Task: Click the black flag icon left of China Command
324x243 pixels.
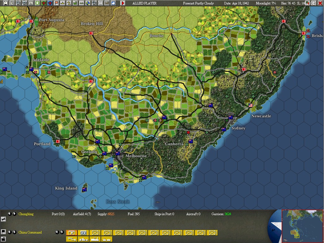Action: coord(3,232)
